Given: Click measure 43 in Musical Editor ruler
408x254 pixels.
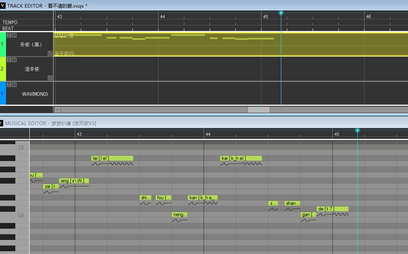Looking at the screenshot, I should pyautogui.click(x=79, y=134).
